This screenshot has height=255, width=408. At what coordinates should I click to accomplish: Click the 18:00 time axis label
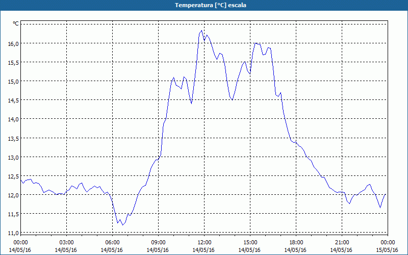296,243
